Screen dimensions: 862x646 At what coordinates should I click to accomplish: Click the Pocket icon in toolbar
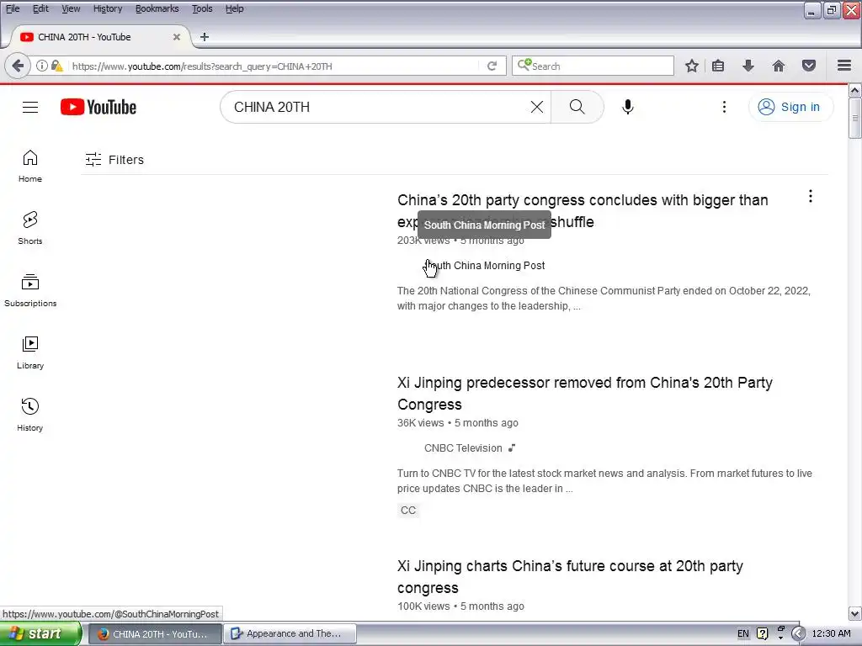tap(809, 66)
